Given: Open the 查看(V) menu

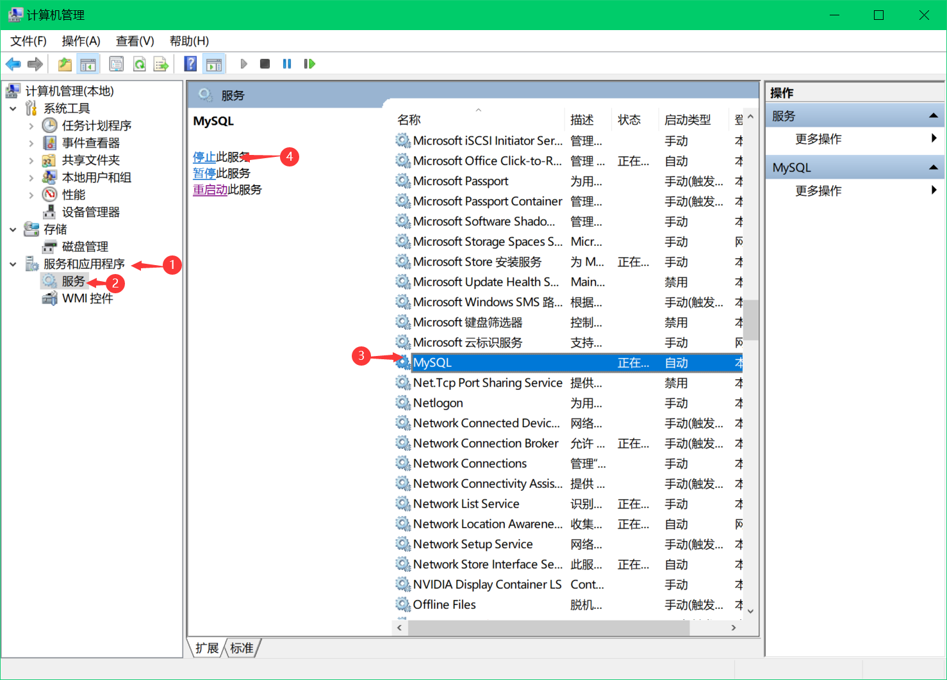Looking at the screenshot, I should [135, 41].
